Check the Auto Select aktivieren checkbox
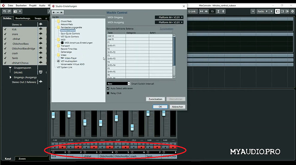 click(108, 88)
